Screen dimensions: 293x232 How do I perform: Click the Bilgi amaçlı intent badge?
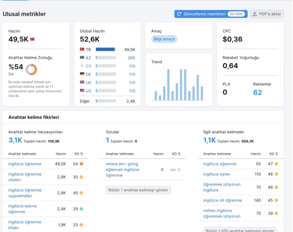[164, 39]
